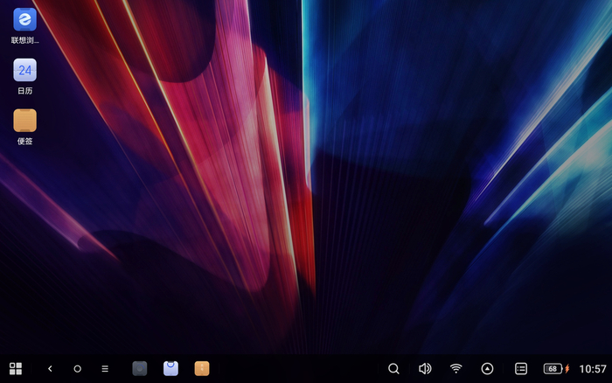Viewport: 612px width, 383px height.
Task: Click the search magnifier in taskbar
Action: [x=393, y=369]
